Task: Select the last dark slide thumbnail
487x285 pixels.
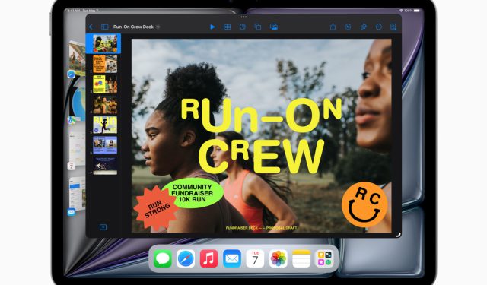Action: click(105, 165)
